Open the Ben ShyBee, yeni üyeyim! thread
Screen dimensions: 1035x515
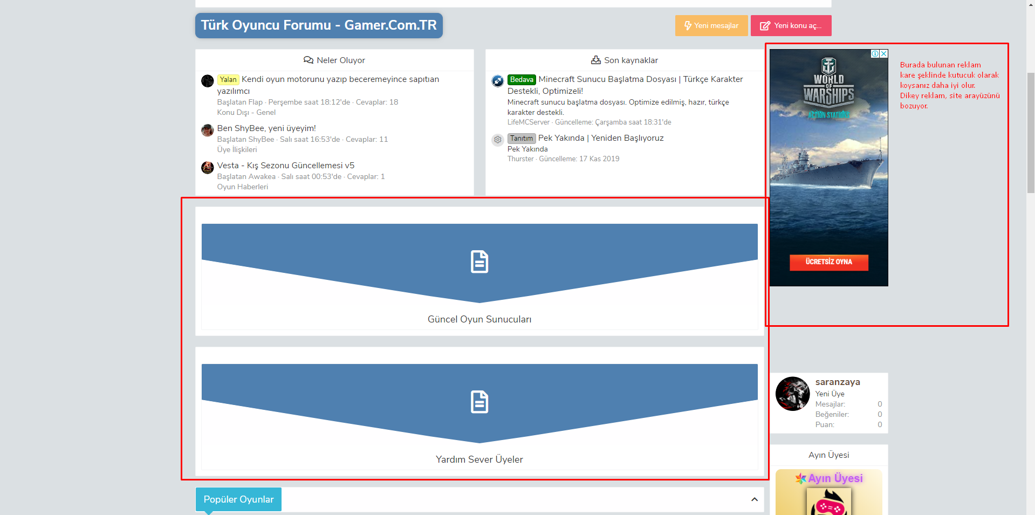266,128
